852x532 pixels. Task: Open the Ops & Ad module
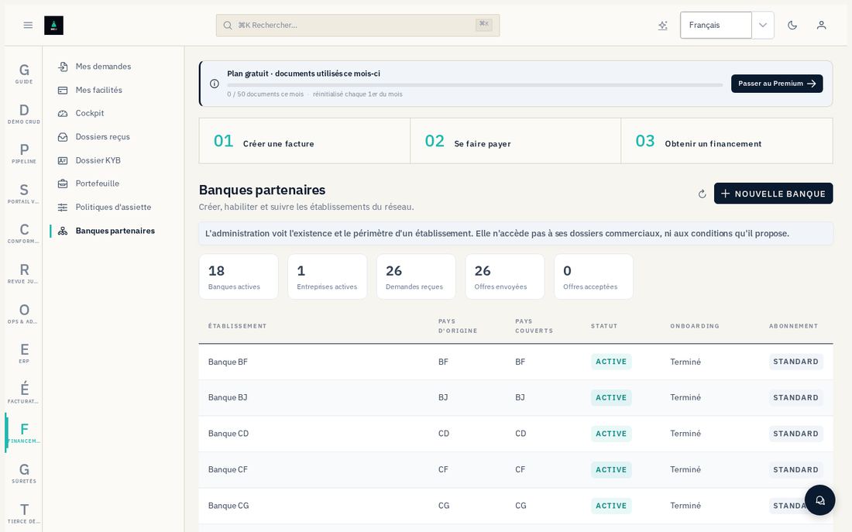pos(24,314)
